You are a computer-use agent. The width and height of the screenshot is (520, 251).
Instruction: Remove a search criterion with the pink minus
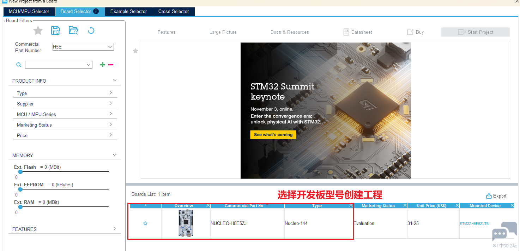111,65
